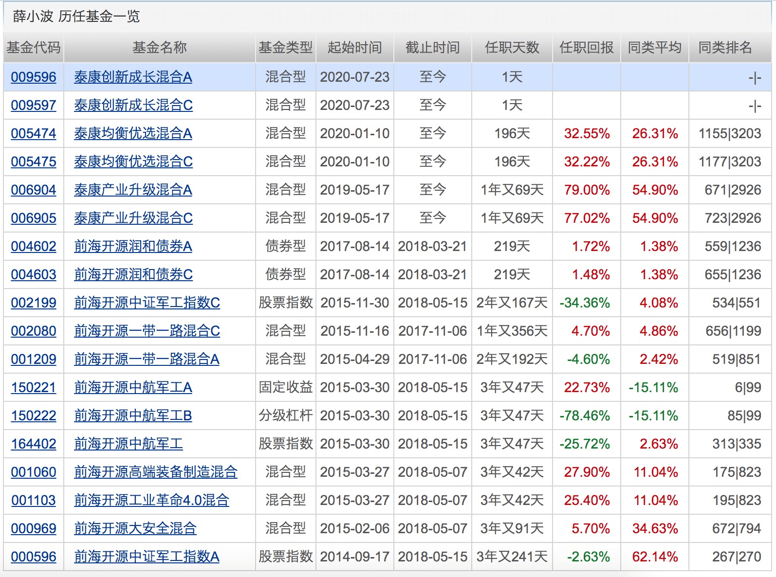Click the 任职回报 column header

click(x=587, y=48)
